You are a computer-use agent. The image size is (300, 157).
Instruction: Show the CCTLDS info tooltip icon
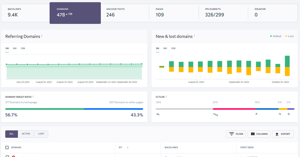click(x=166, y=96)
